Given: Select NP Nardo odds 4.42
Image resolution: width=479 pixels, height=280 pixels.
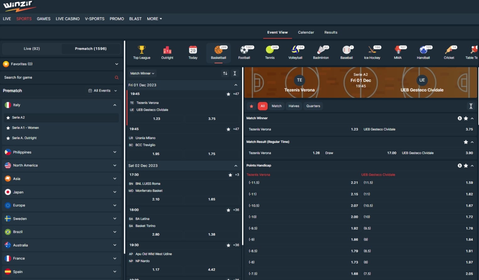Looking at the screenshot, I should tap(212, 270).
